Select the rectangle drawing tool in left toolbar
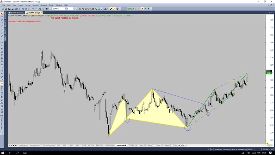Viewport: 275px width, 155px height. (2, 52)
